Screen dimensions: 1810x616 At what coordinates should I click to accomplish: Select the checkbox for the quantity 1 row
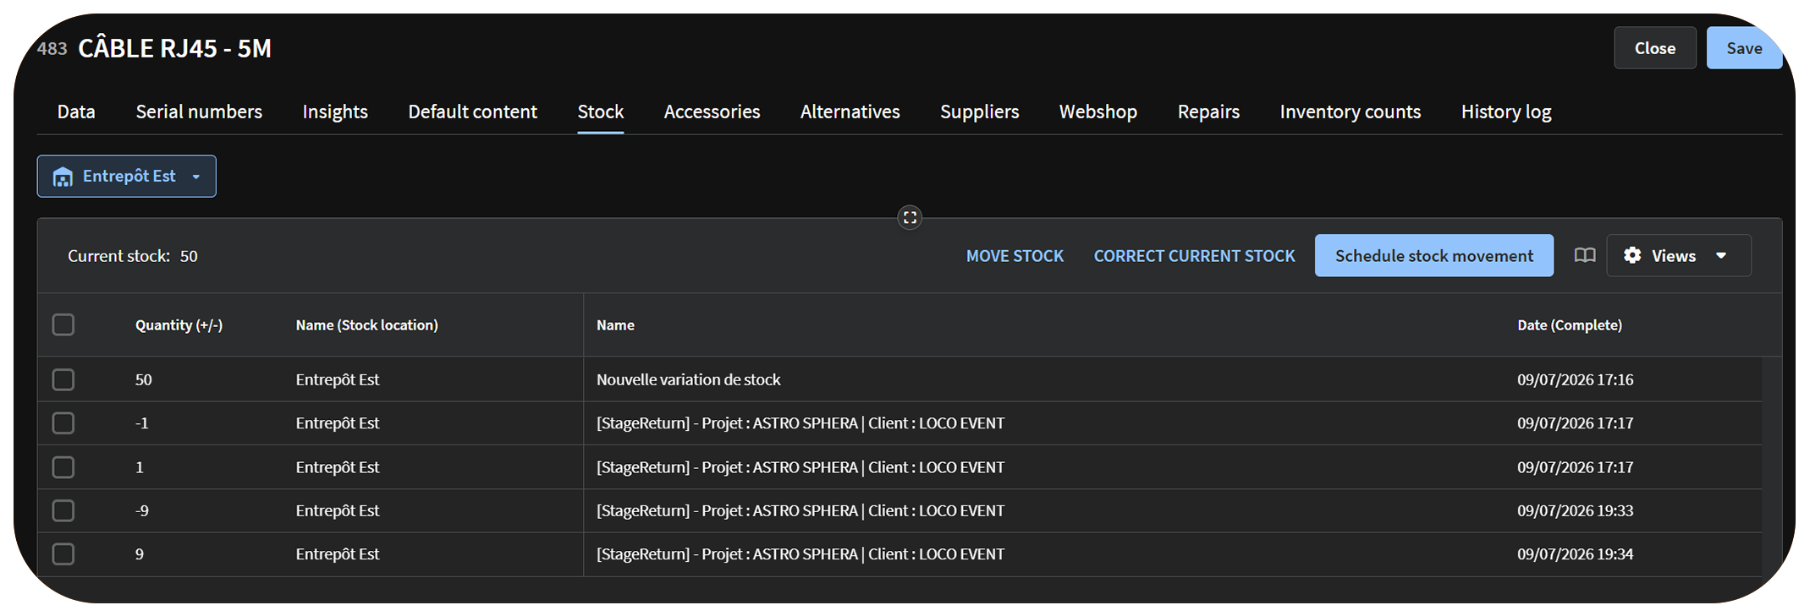coord(63,466)
